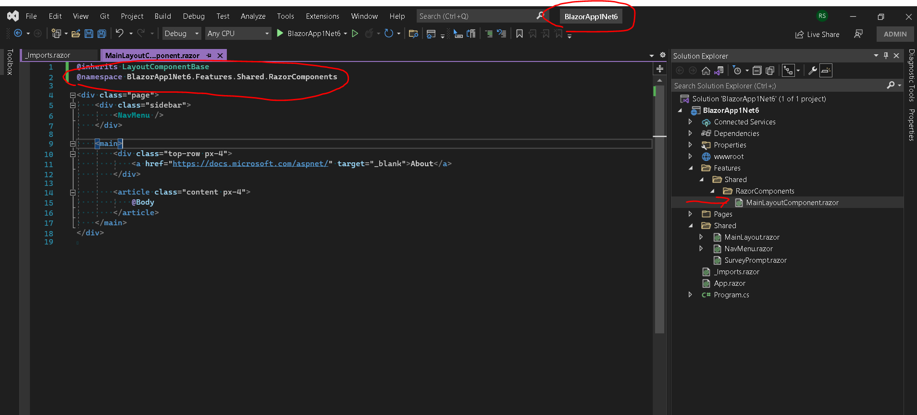Click the Restart circular arrow icon
Screen dimensions: 917x415
389,33
